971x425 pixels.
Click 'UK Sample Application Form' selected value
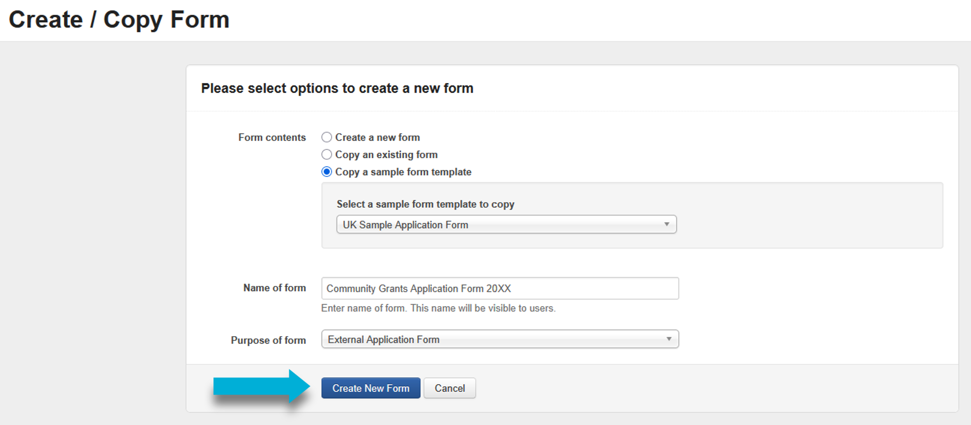[405, 225]
